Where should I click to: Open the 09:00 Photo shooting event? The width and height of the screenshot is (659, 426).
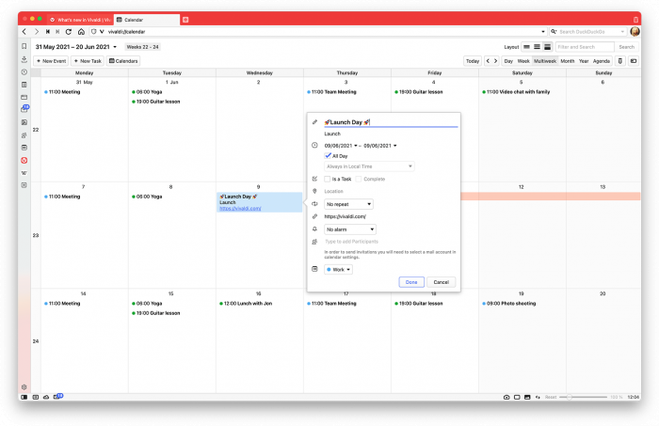pyautogui.click(x=508, y=304)
